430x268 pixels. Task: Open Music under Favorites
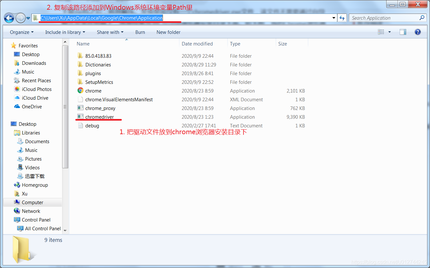pos(28,72)
